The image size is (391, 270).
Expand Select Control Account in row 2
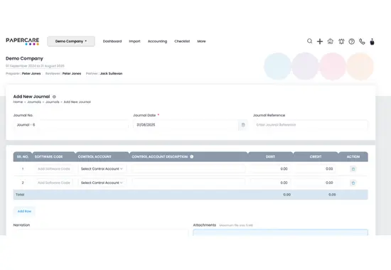coord(102,183)
